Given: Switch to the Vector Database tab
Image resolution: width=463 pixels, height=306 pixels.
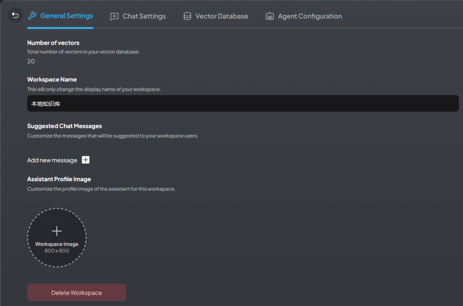Looking at the screenshot, I should point(216,16).
